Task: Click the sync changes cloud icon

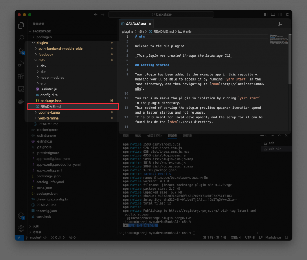Action: (x=45, y=238)
